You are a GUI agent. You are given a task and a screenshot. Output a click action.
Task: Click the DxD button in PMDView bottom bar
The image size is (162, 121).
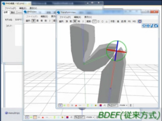(81, 117)
